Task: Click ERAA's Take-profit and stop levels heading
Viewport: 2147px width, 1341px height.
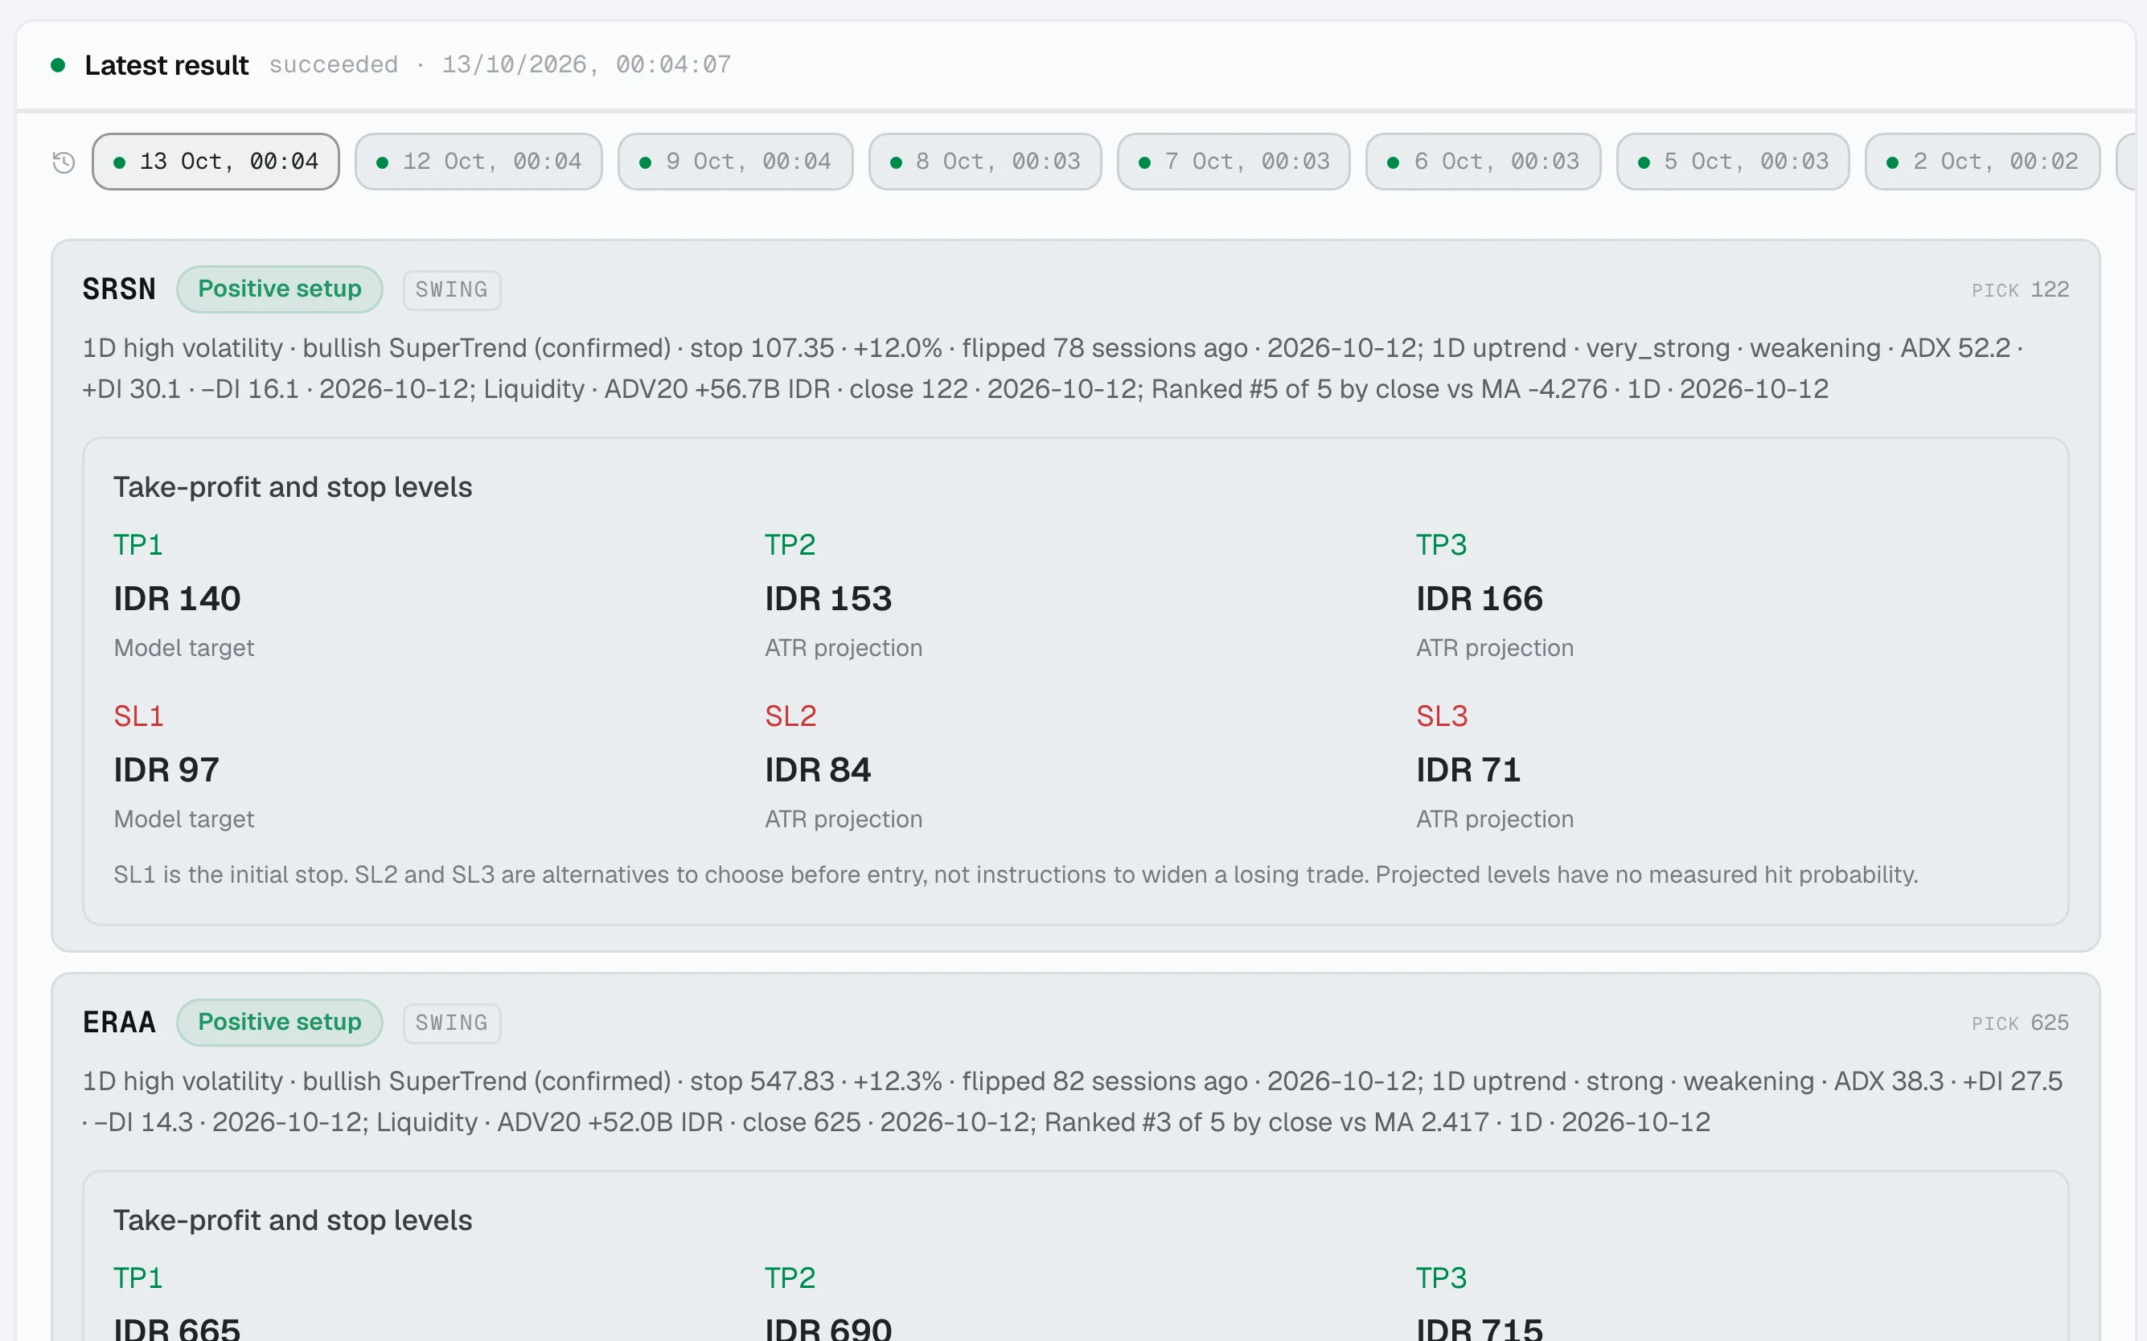Action: click(x=293, y=1220)
